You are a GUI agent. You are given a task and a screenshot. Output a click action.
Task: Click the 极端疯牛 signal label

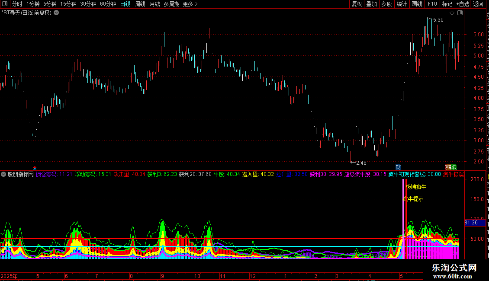[x=416, y=187]
